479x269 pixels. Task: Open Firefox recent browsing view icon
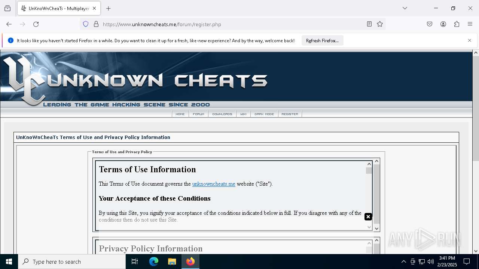[7, 8]
